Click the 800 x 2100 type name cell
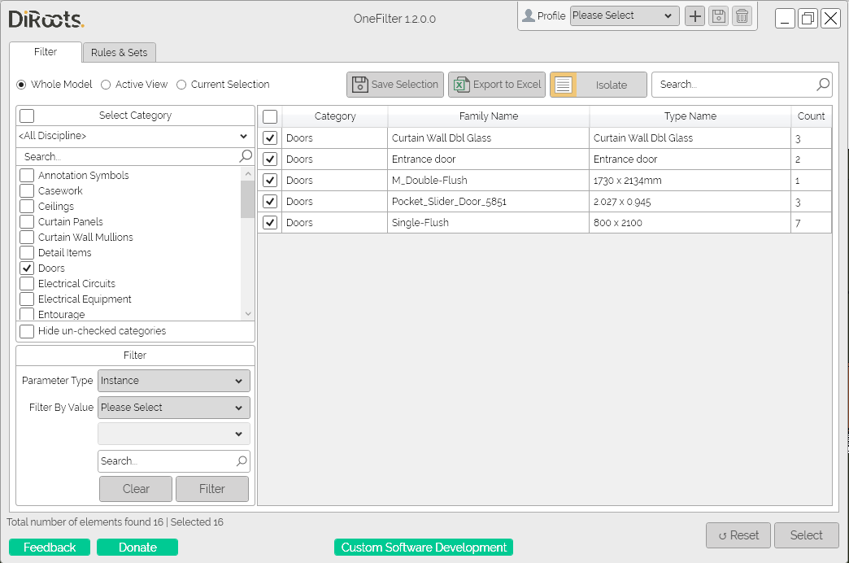This screenshot has height=563, width=849. coord(690,223)
